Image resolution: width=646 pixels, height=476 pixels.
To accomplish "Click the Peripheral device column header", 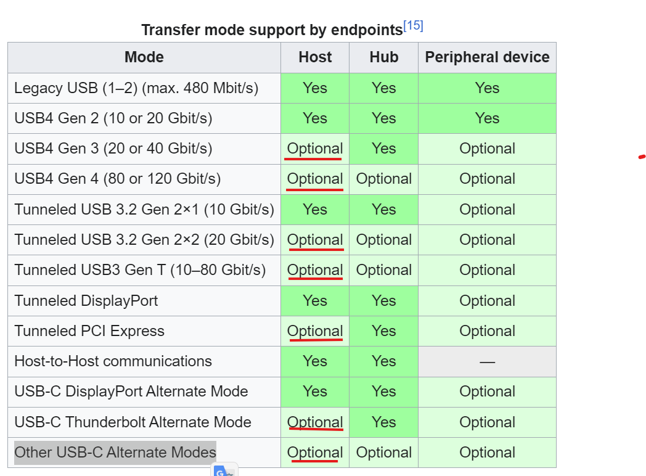I will 487,57.
